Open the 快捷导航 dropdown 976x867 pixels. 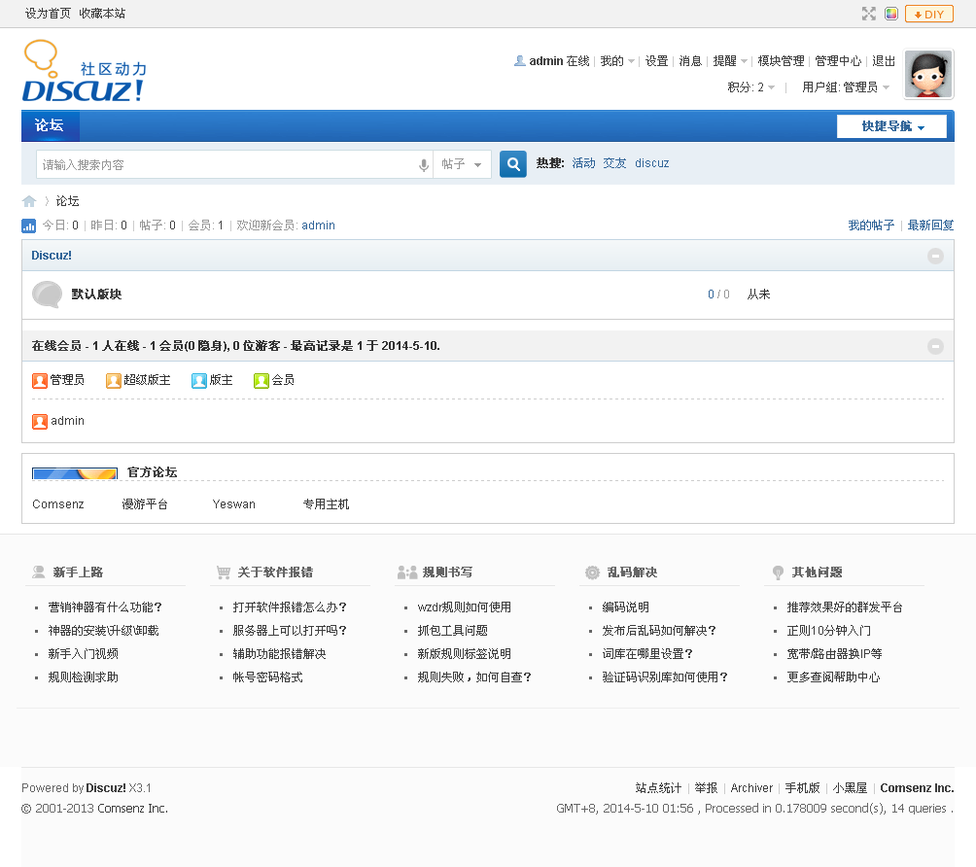[x=891, y=126]
